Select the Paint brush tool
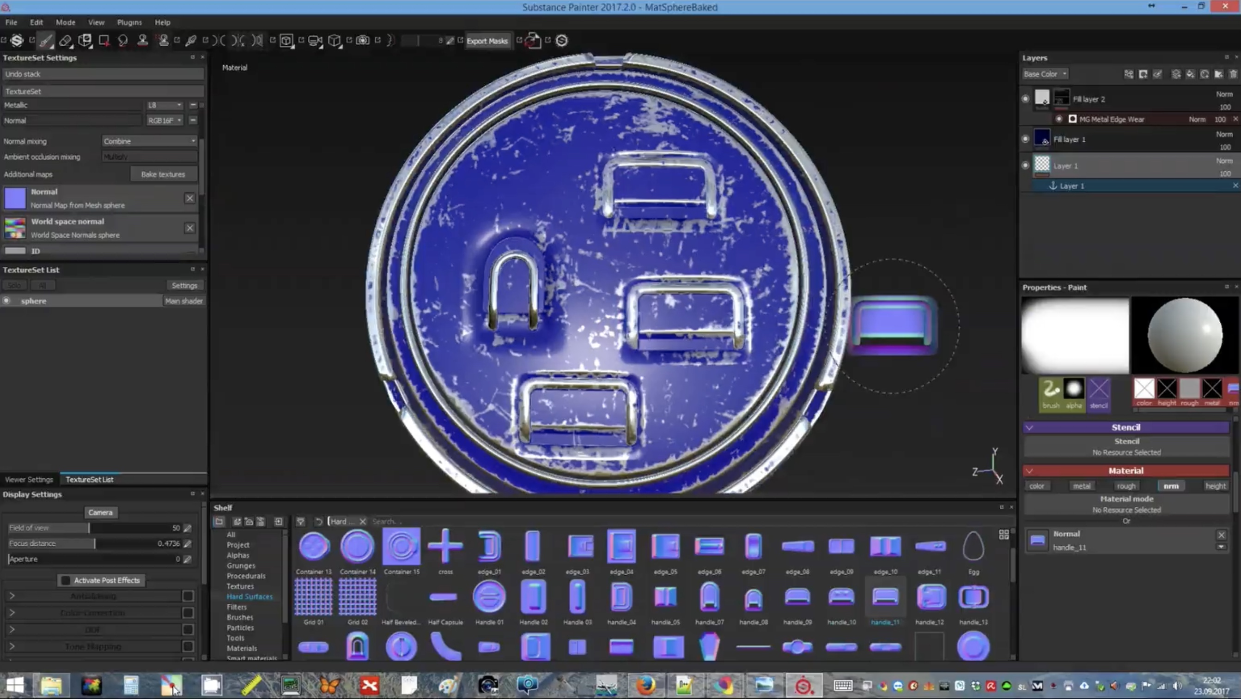Image resolution: width=1241 pixels, height=699 pixels. tap(46, 41)
